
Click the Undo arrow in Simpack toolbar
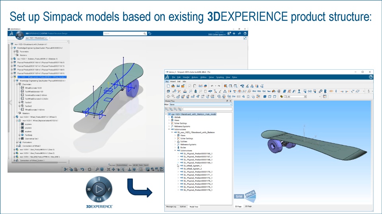coord(212,86)
